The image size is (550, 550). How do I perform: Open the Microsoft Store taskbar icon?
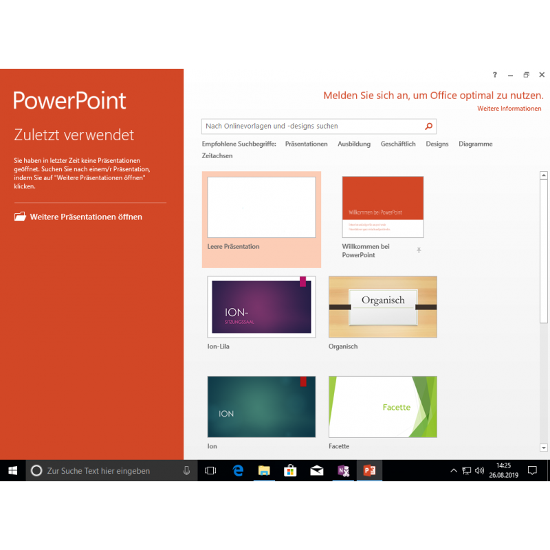(x=290, y=471)
